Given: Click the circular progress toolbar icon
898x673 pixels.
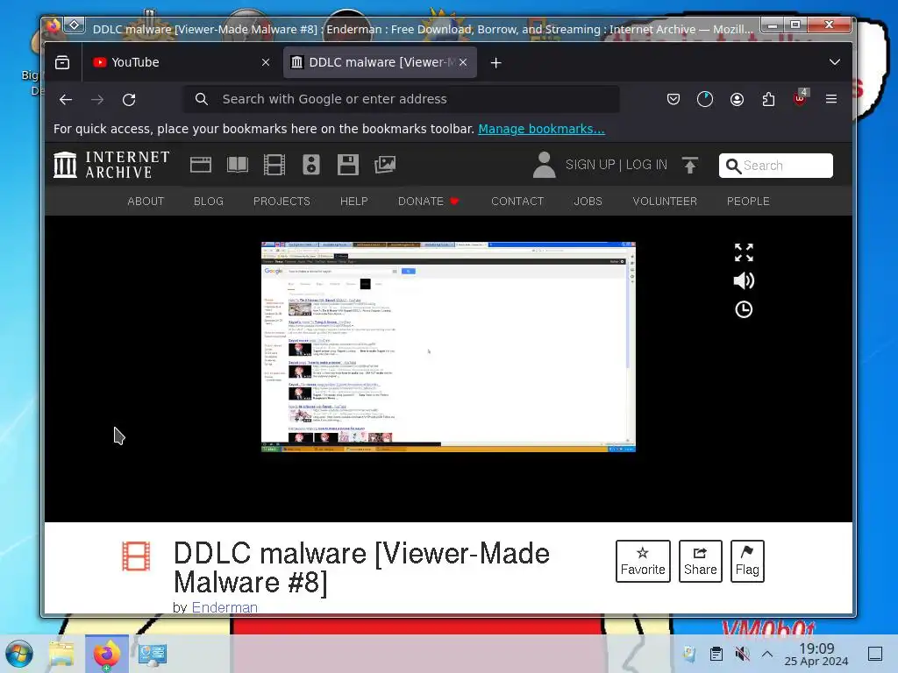Looking at the screenshot, I should 705,100.
